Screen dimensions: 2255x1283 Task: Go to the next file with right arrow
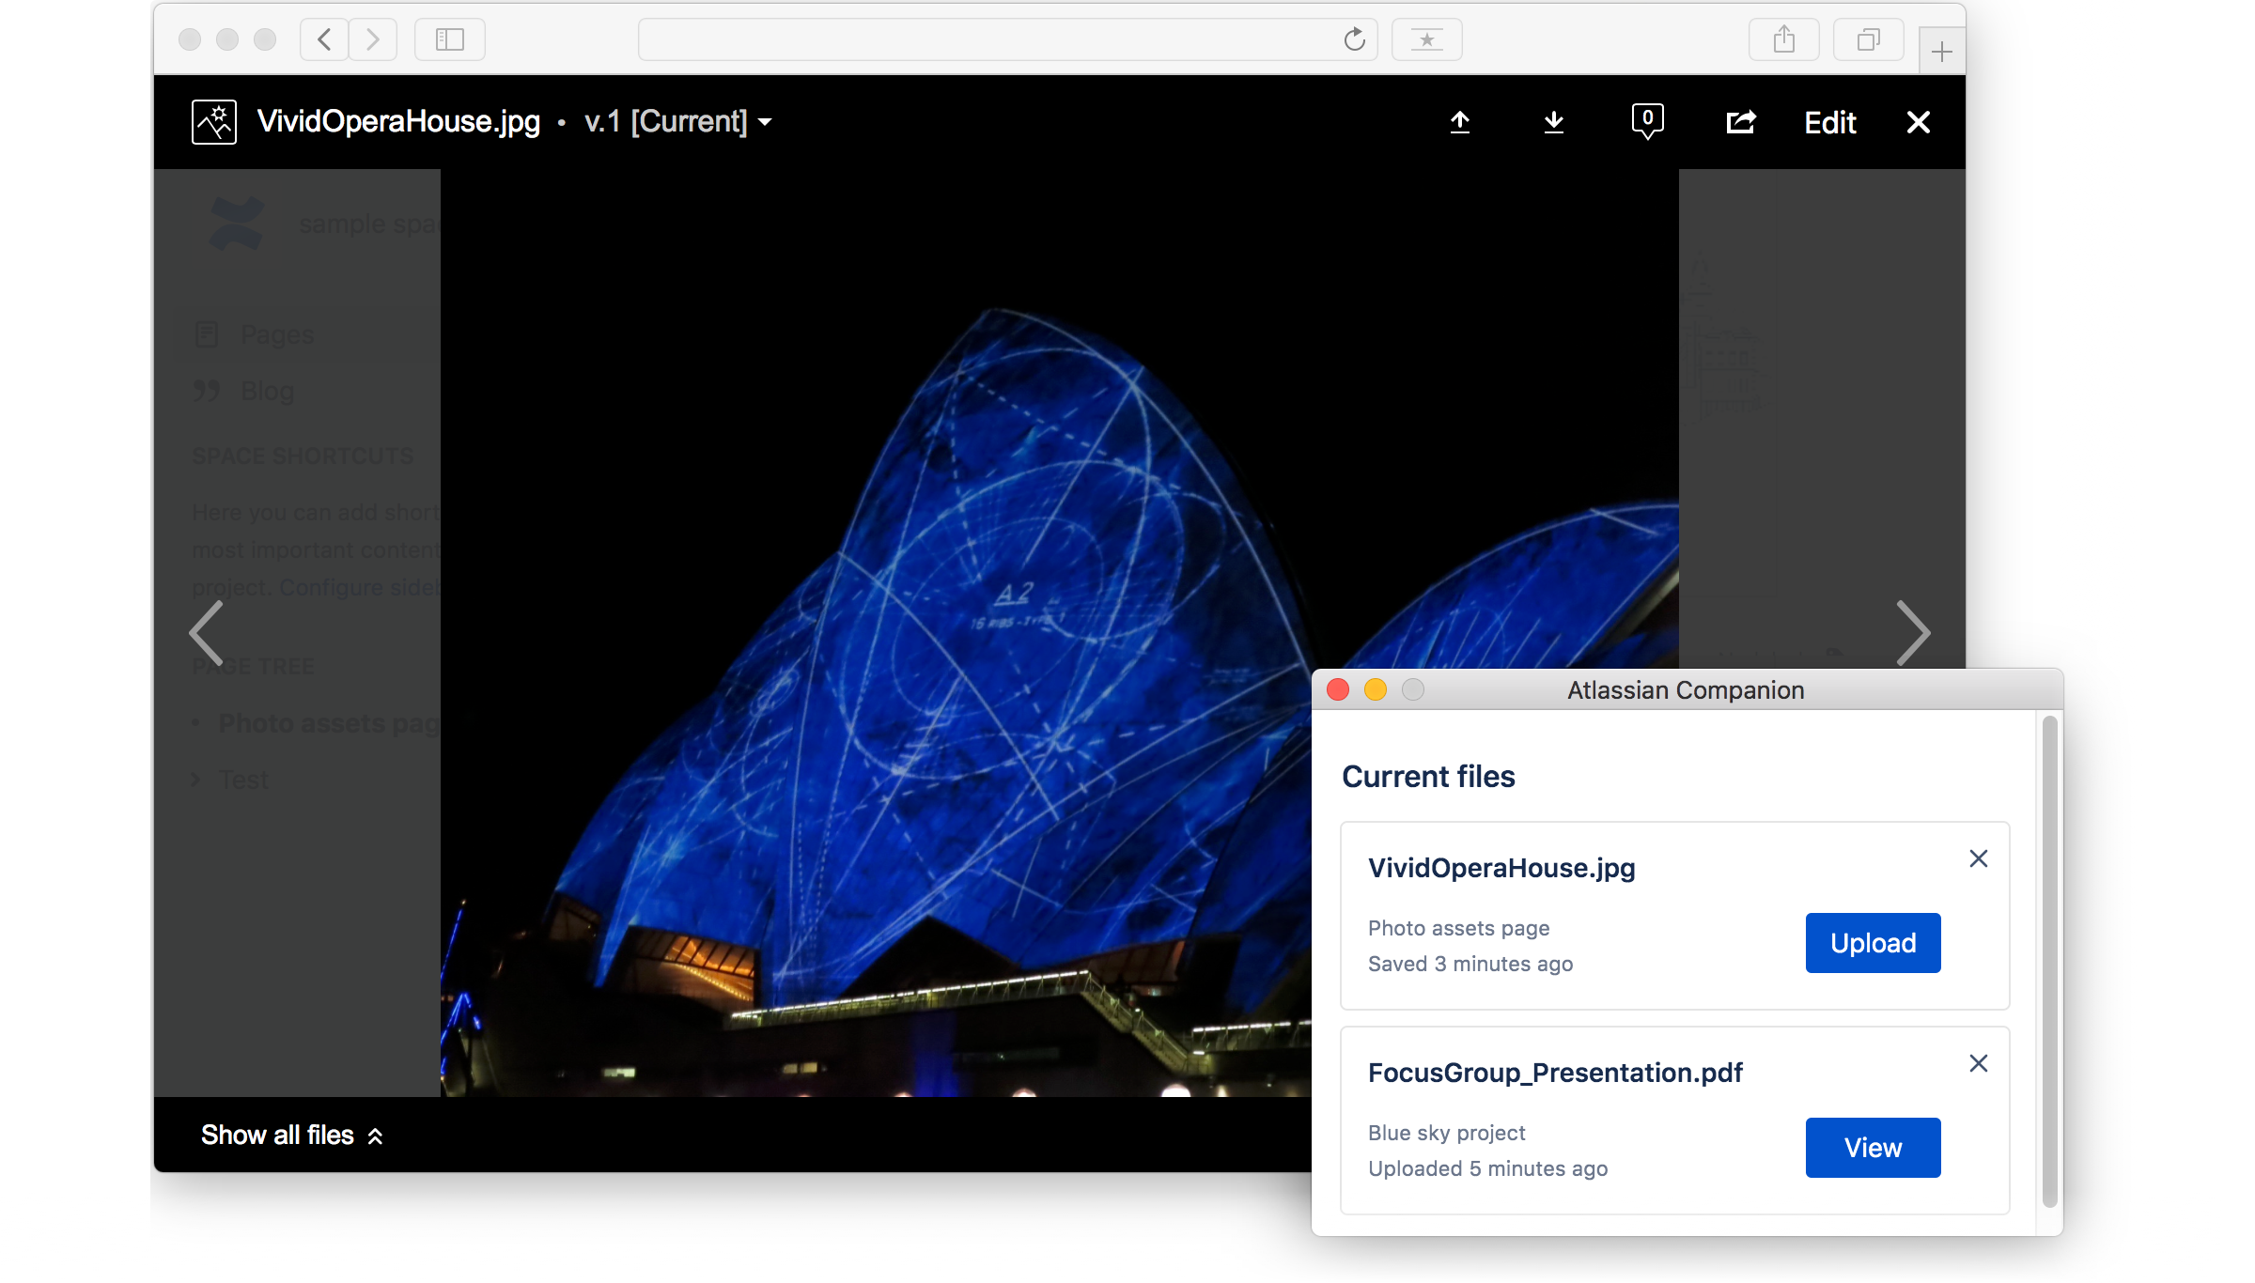(x=1913, y=633)
